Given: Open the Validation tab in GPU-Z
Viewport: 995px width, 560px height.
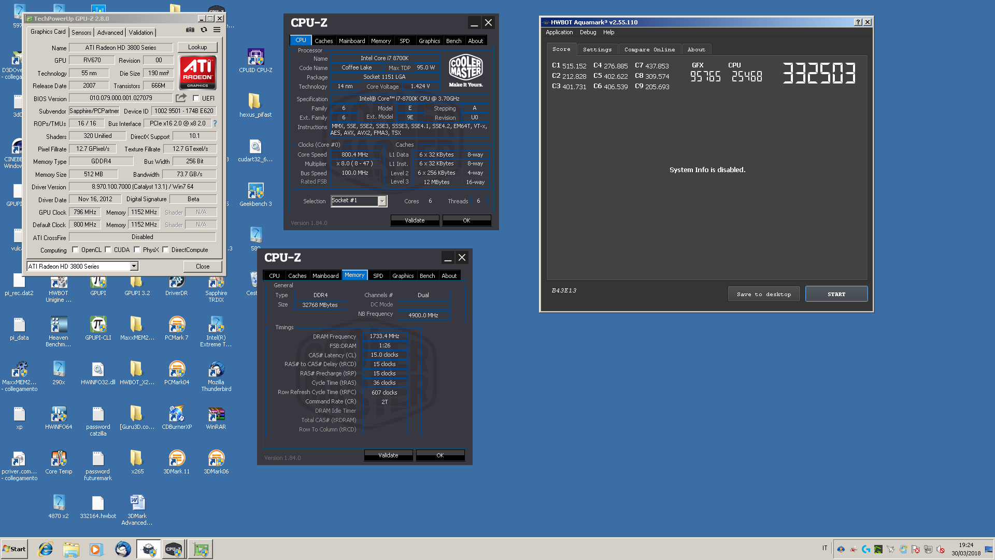Looking at the screenshot, I should click(x=140, y=32).
